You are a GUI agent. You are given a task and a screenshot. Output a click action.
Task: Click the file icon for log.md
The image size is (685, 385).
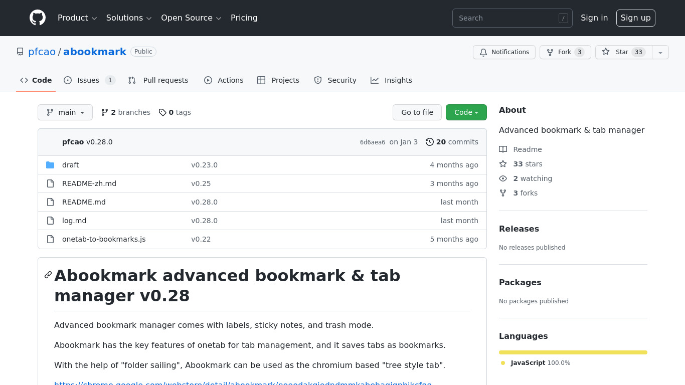[x=50, y=221]
